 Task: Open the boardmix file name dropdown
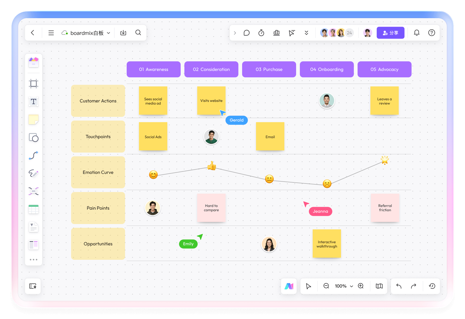click(108, 33)
